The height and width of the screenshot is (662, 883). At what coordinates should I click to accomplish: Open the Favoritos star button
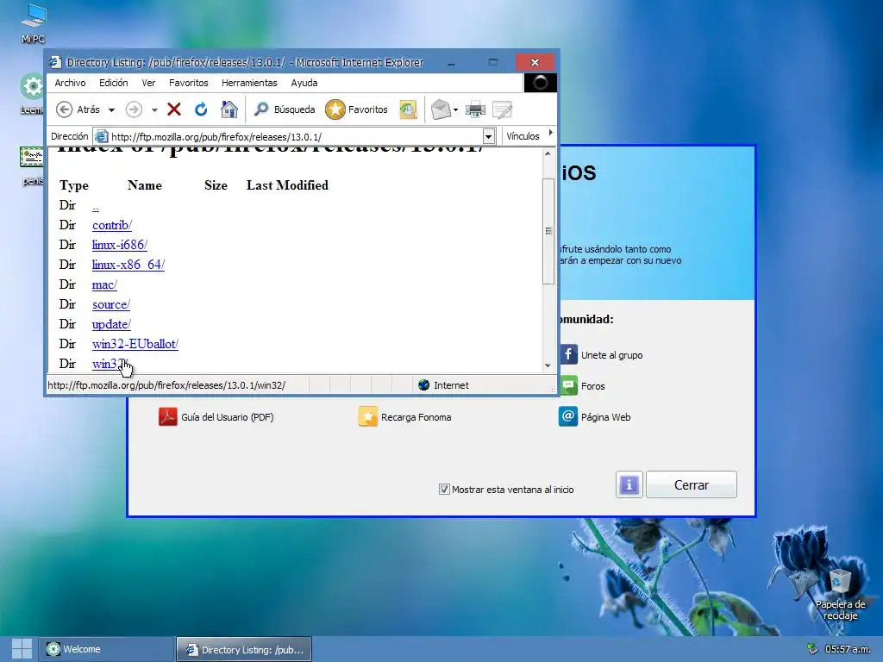click(x=356, y=109)
